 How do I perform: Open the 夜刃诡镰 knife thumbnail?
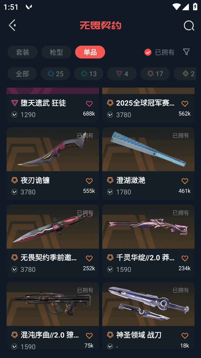point(53,149)
